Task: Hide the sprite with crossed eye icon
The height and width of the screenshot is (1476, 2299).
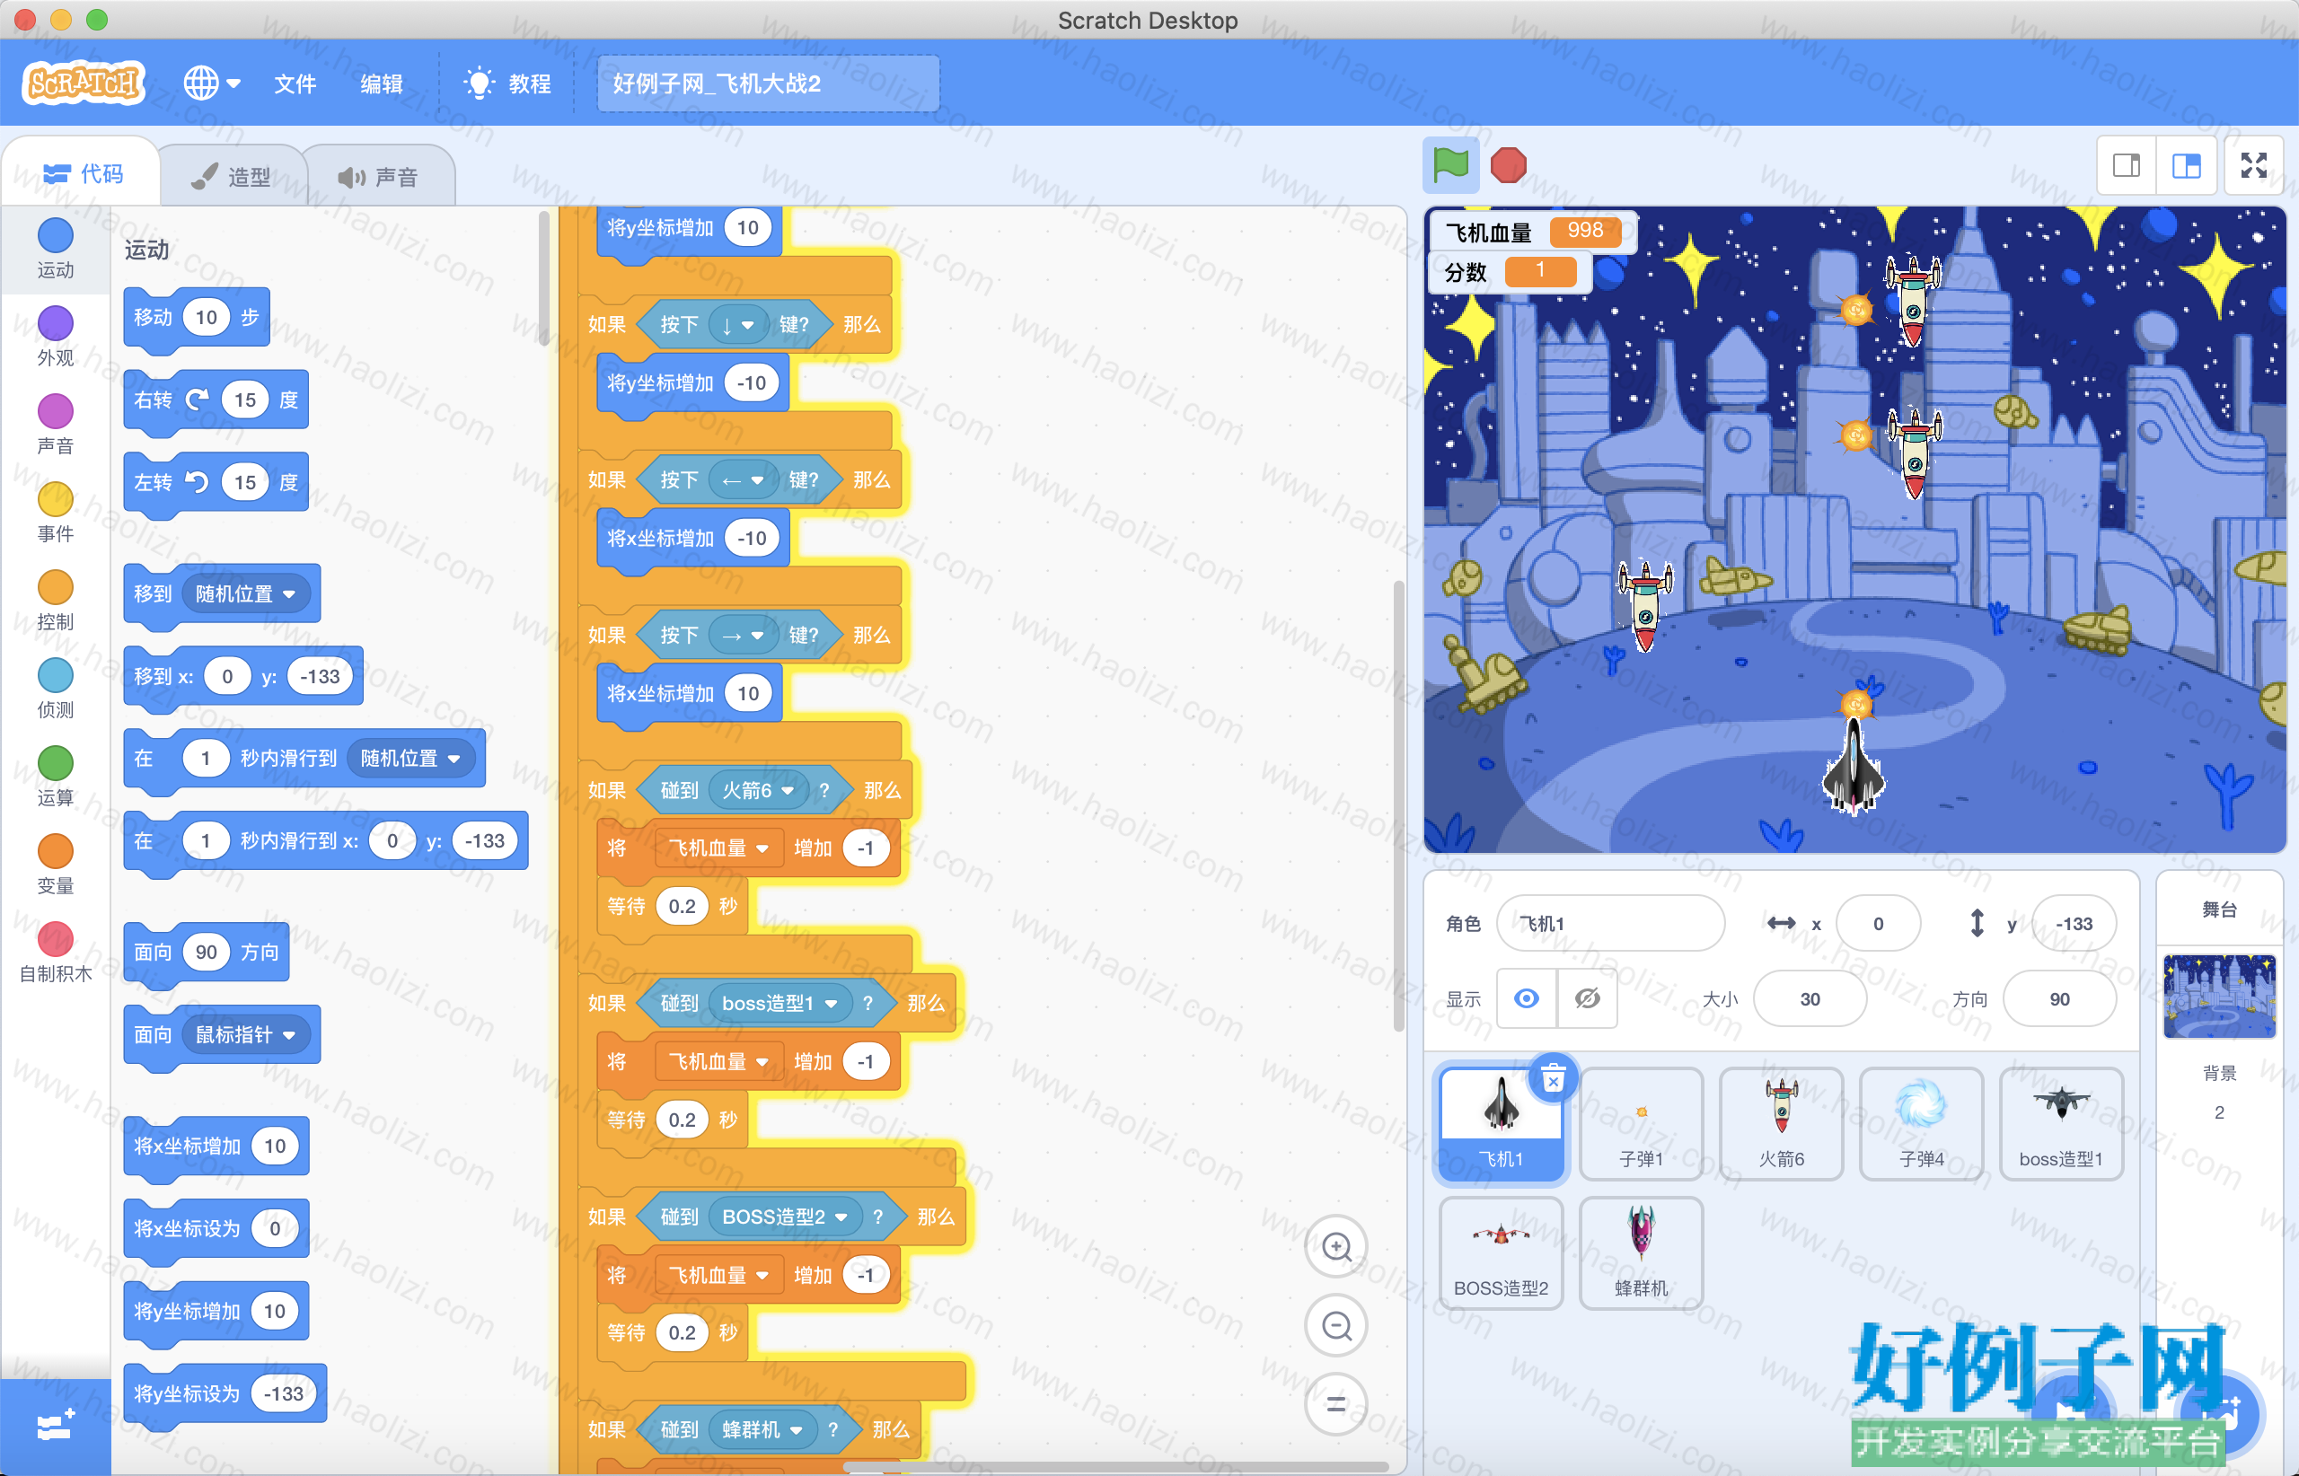Action: pyautogui.click(x=1588, y=998)
